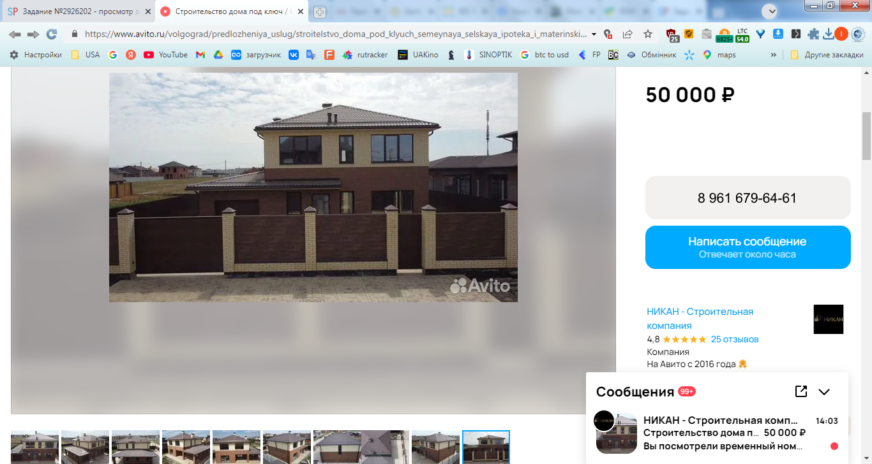Click the Написать сообщение button
Image resolution: width=872 pixels, height=464 pixels.
[x=748, y=247]
